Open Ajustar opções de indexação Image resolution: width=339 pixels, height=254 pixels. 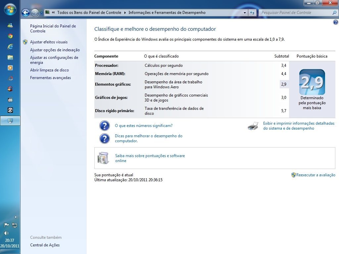[55, 50]
